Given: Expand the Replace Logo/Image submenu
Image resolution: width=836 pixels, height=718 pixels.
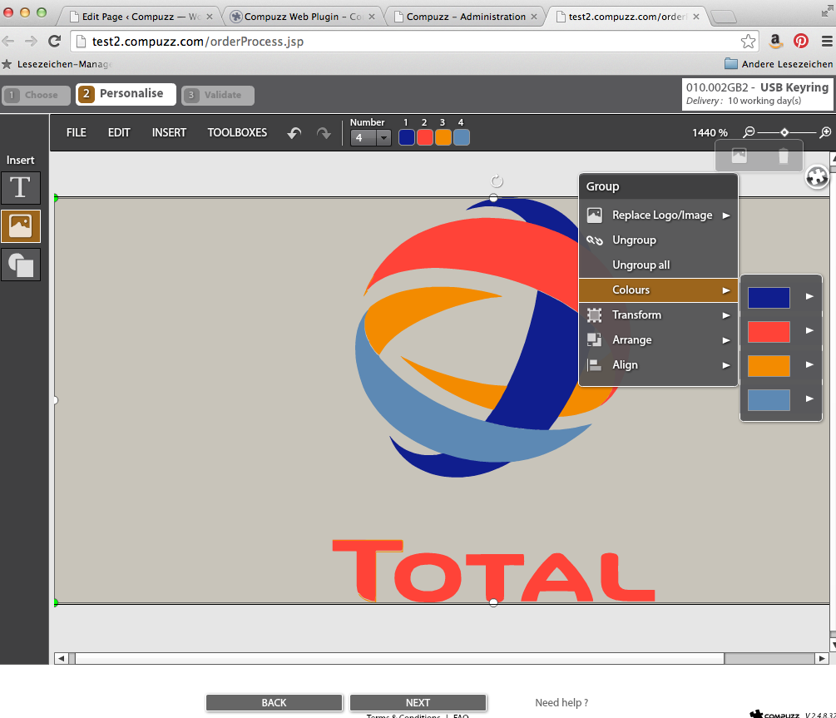Looking at the screenshot, I should click(661, 215).
